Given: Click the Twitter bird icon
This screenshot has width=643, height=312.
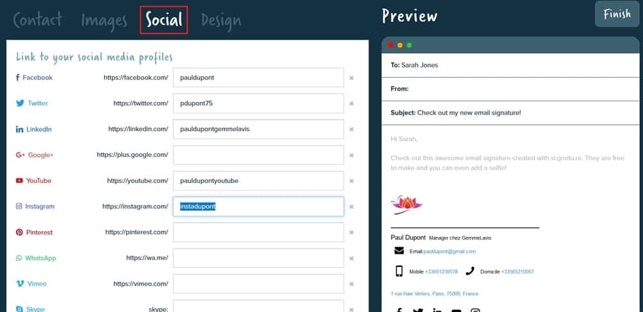Looking at the screenshot, I should click(x=20, y=103).
